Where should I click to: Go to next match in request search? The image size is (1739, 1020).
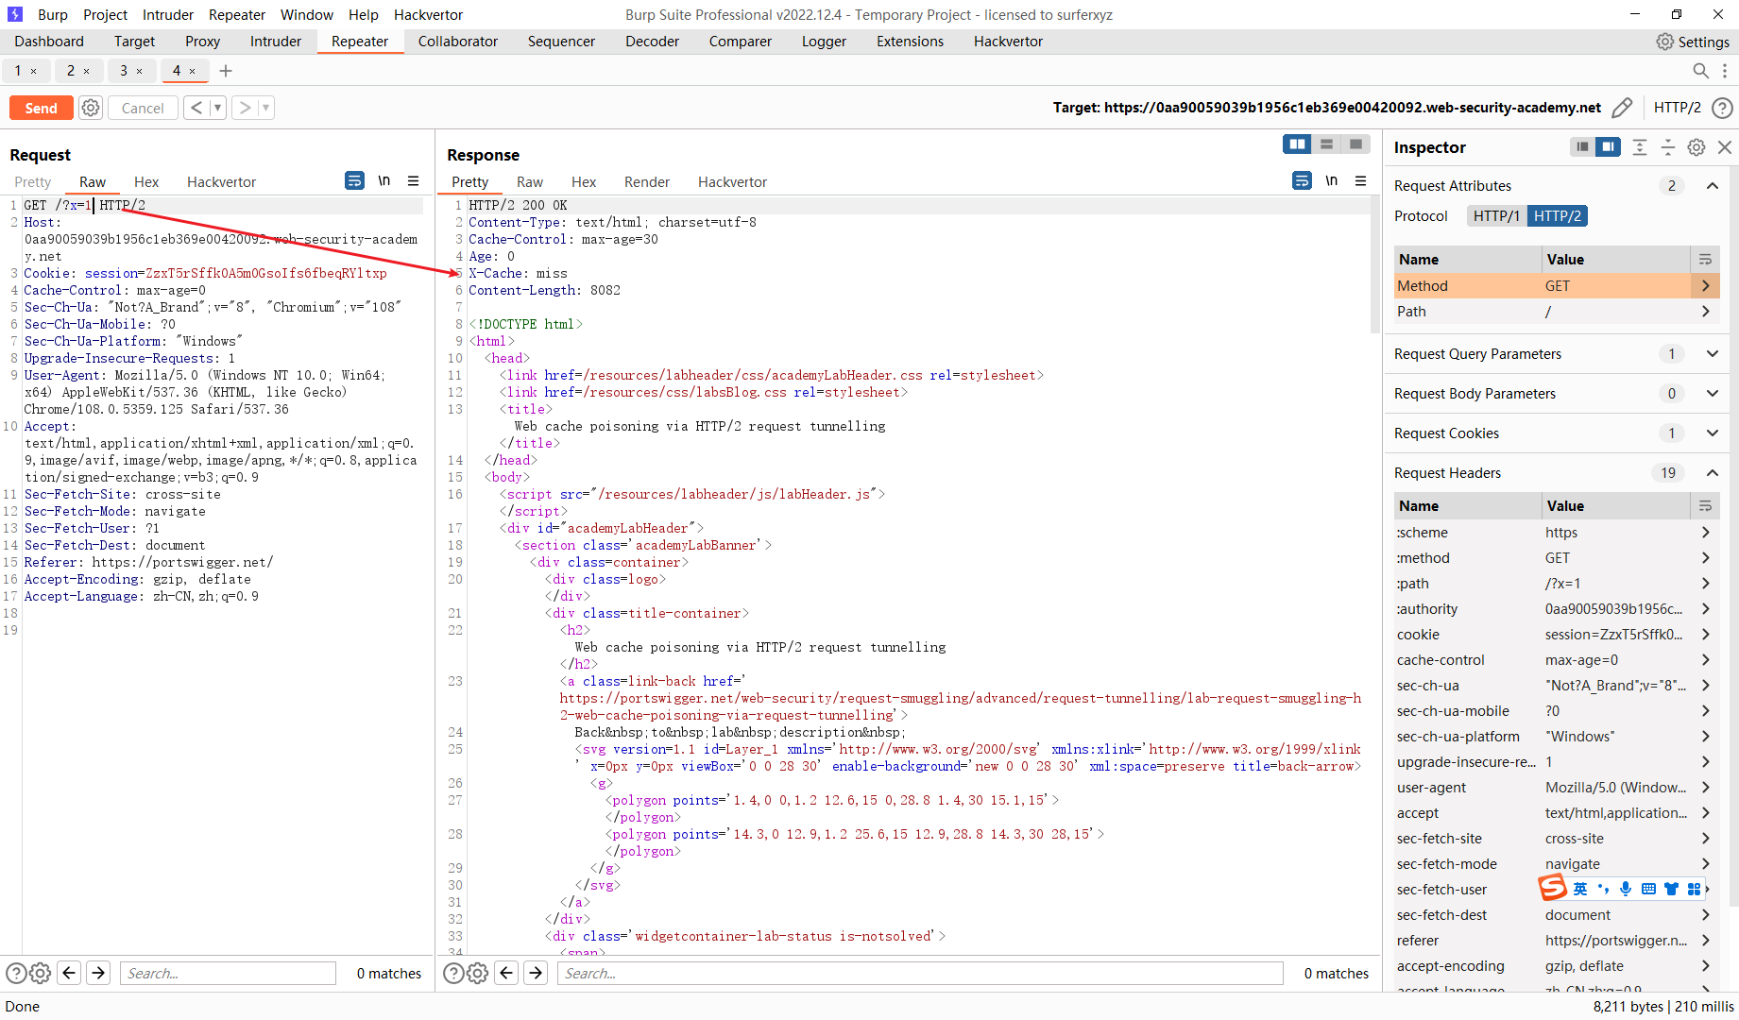coord(98,974)
